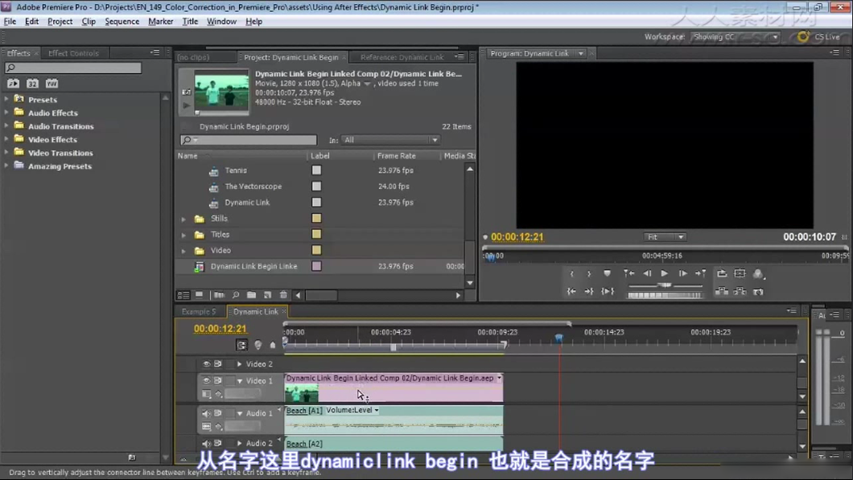Click Go to Previous Marker icon
This screenshot has width=853, height=480.
tap(628, 273)
